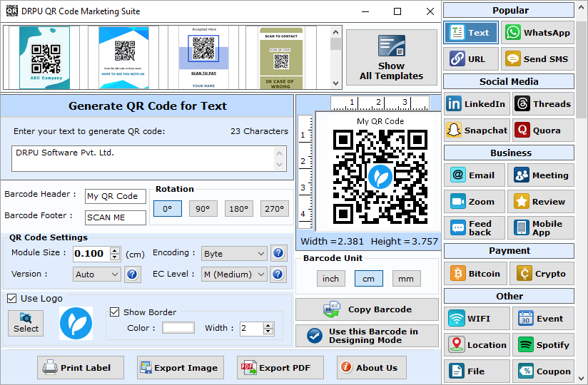Image resolution: width=588 pixels, height=385 pixels.
Task: Choose the WhatsApp QR code option
Action: pos(537,33)
